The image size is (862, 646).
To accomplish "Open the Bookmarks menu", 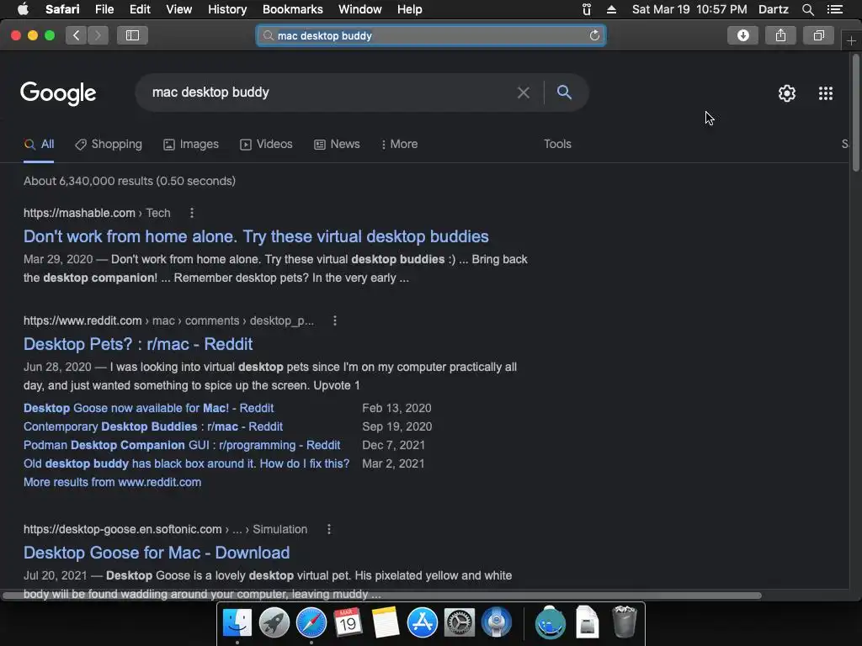I will (292, 9).
